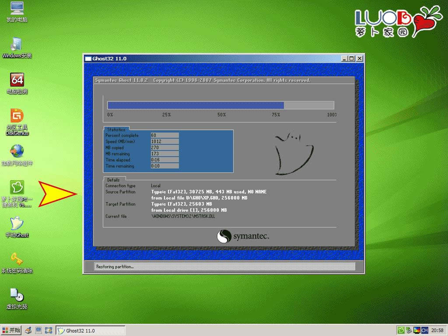Viewport: 448px width, 336px height.
Task: Click the MB copied value 270
Action: (x=164, y=147)
